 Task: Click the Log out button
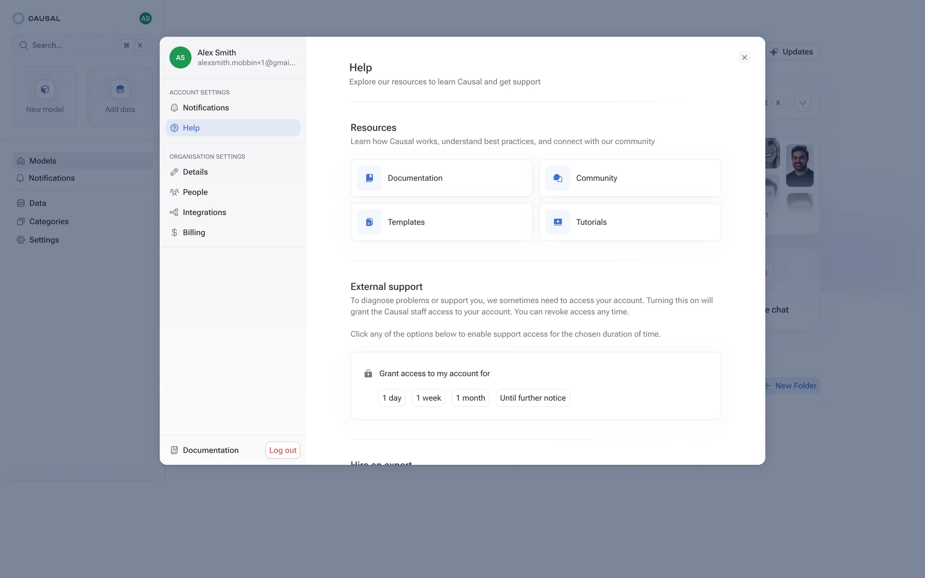[283, 450]
